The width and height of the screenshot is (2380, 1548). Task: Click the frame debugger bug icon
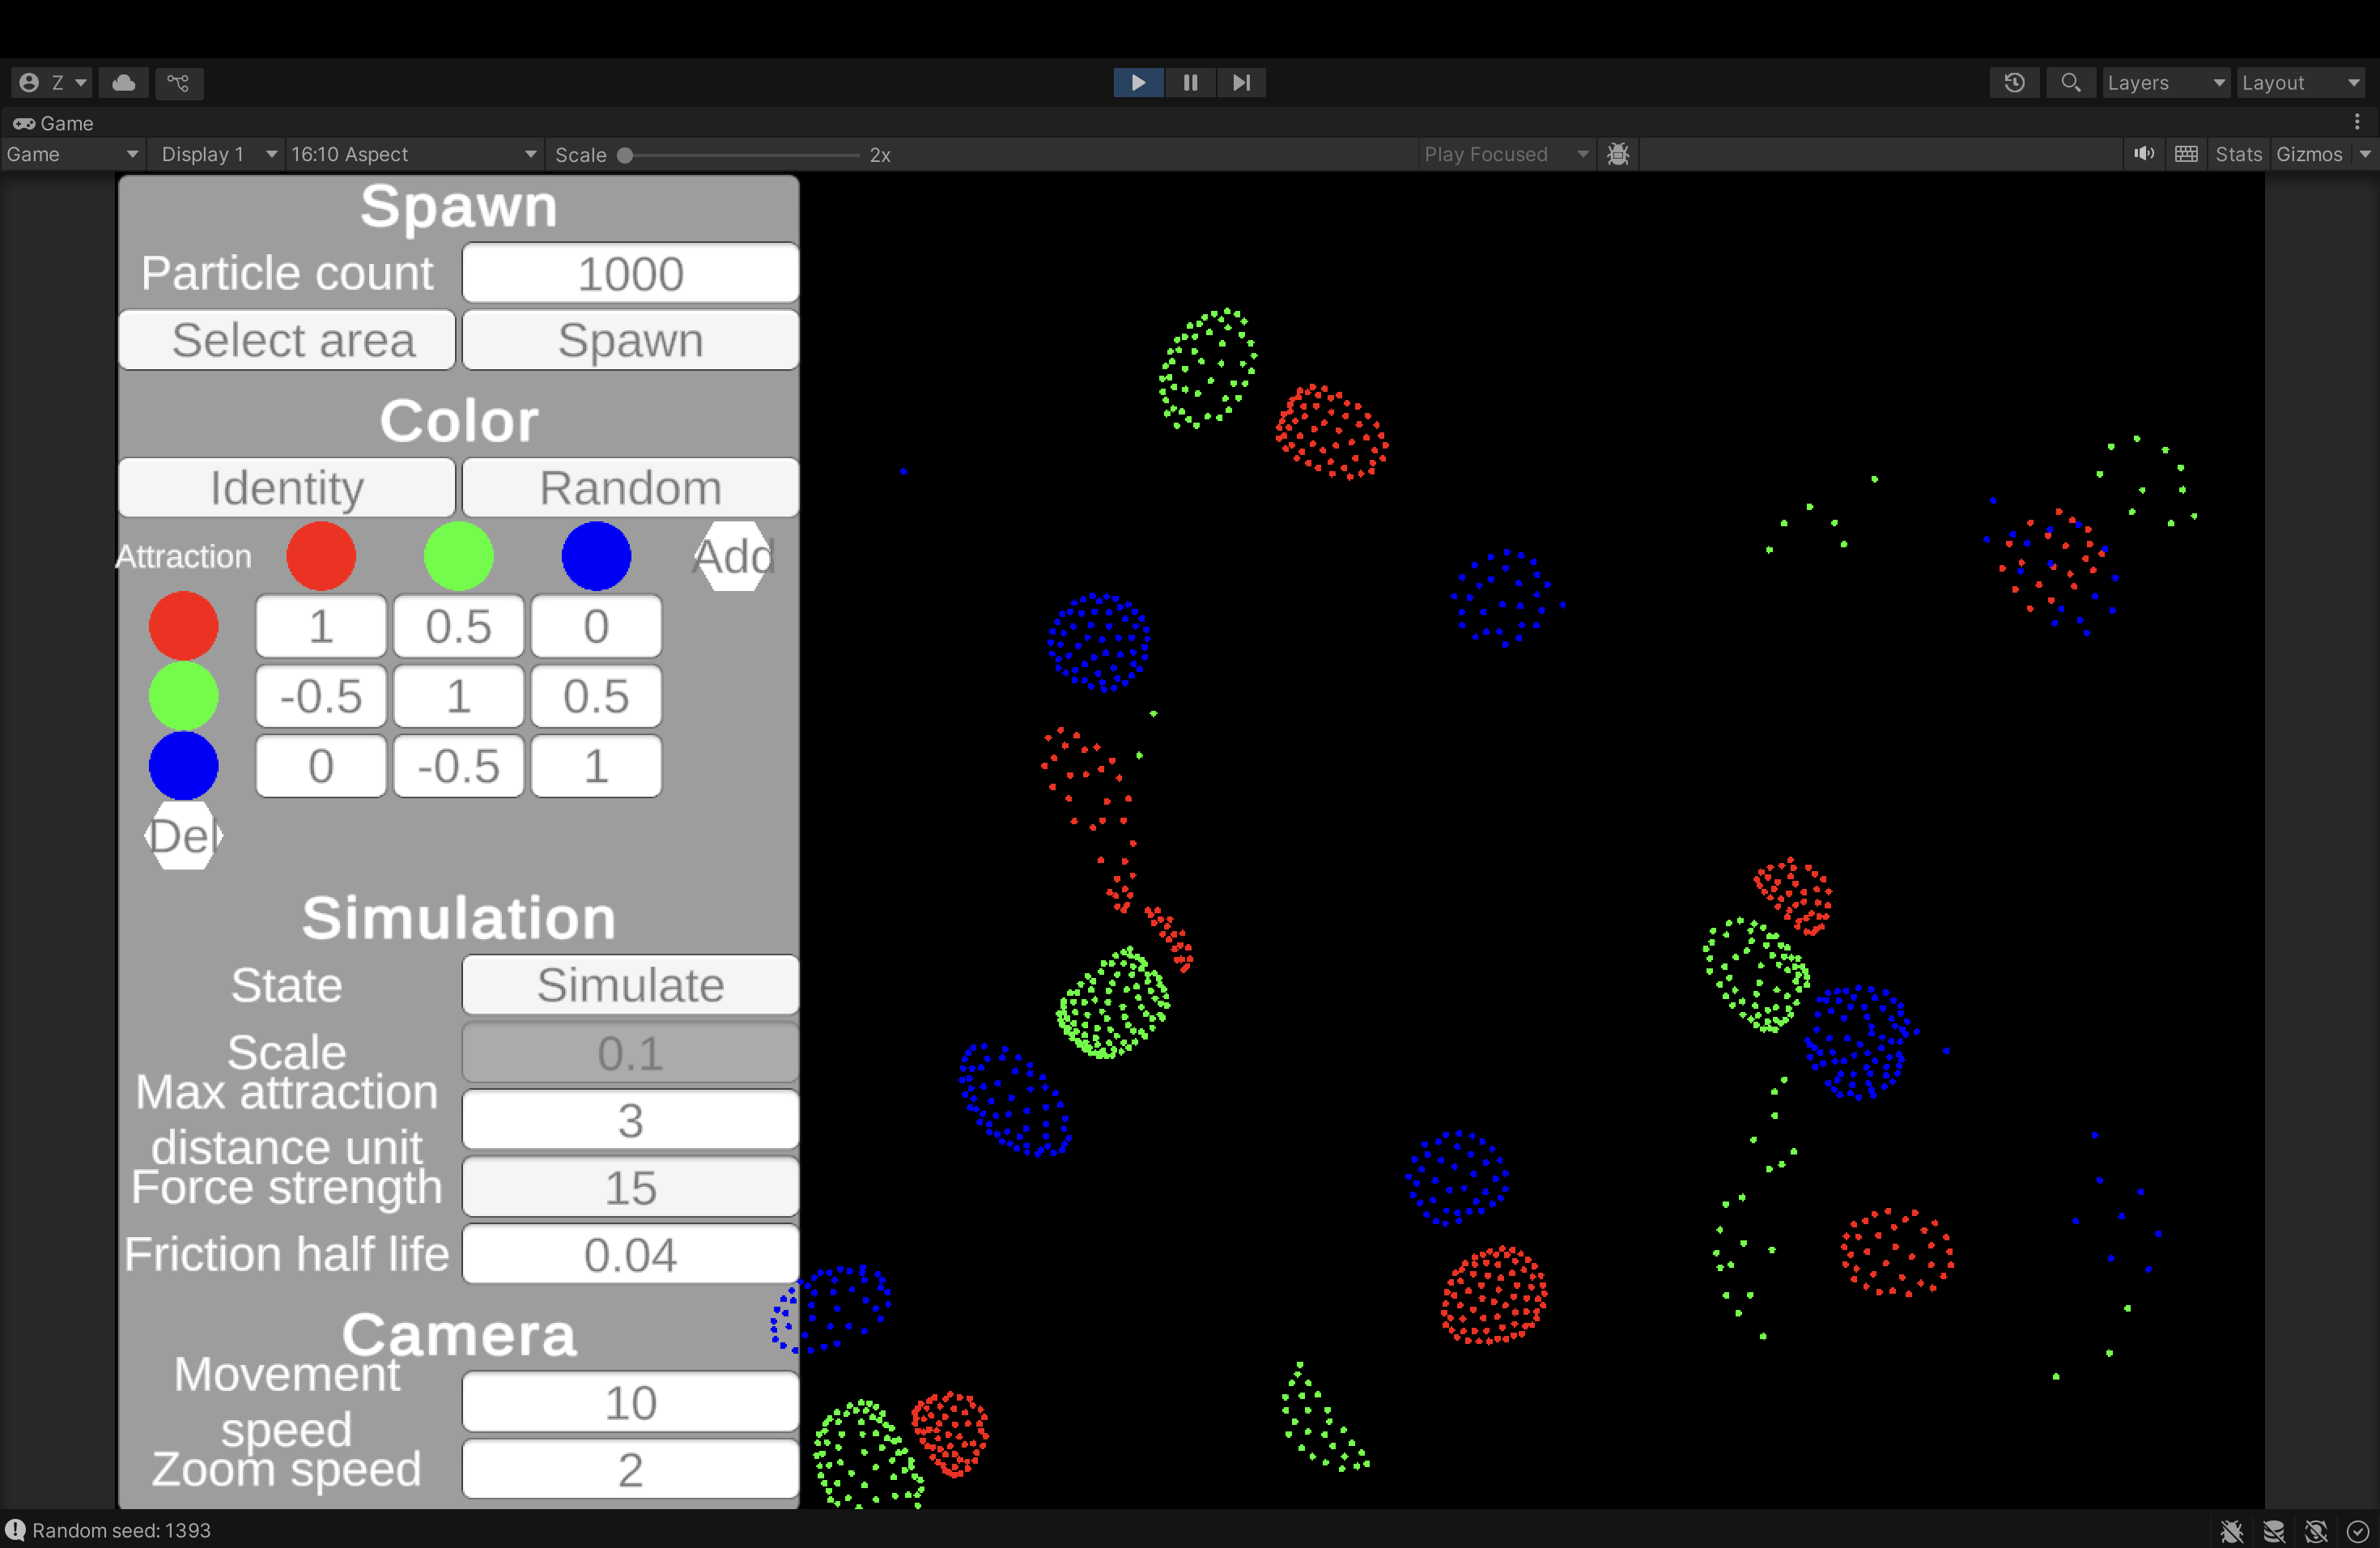pos(1618,154)
